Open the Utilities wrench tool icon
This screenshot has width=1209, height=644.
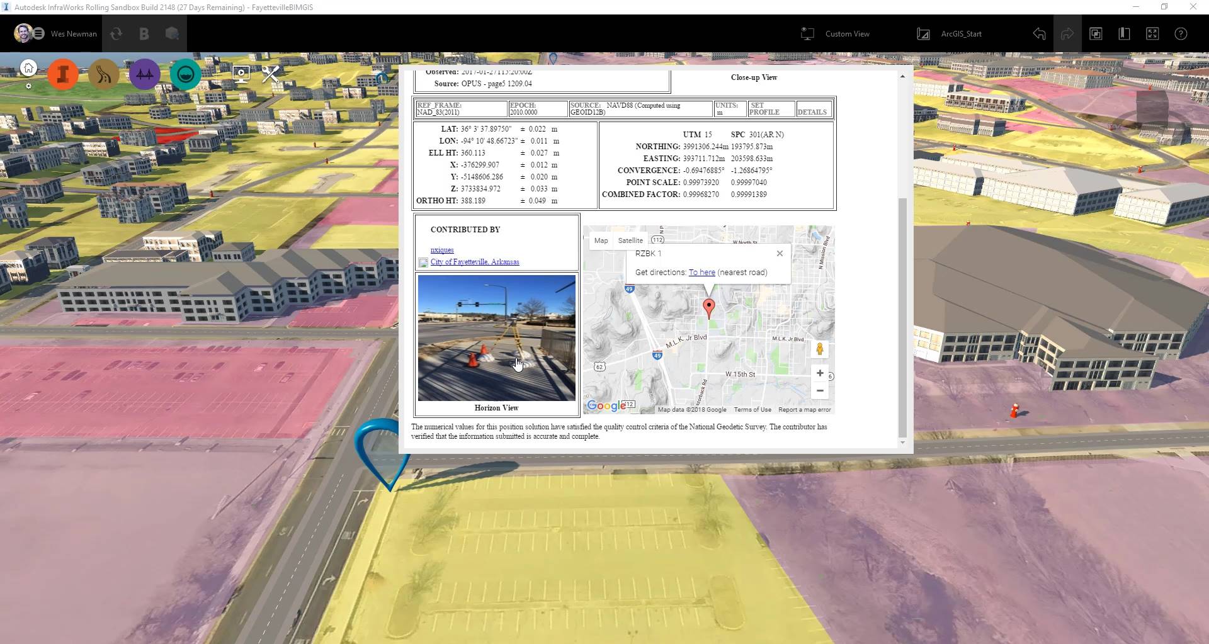click(270, 74)
